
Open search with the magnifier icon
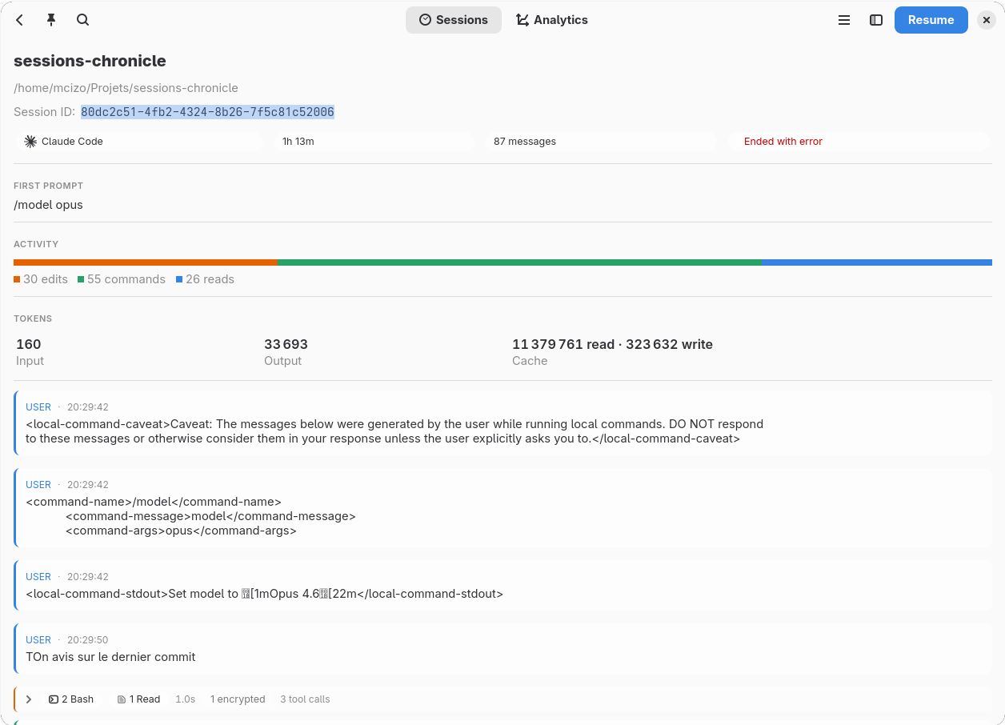(82, 20)
